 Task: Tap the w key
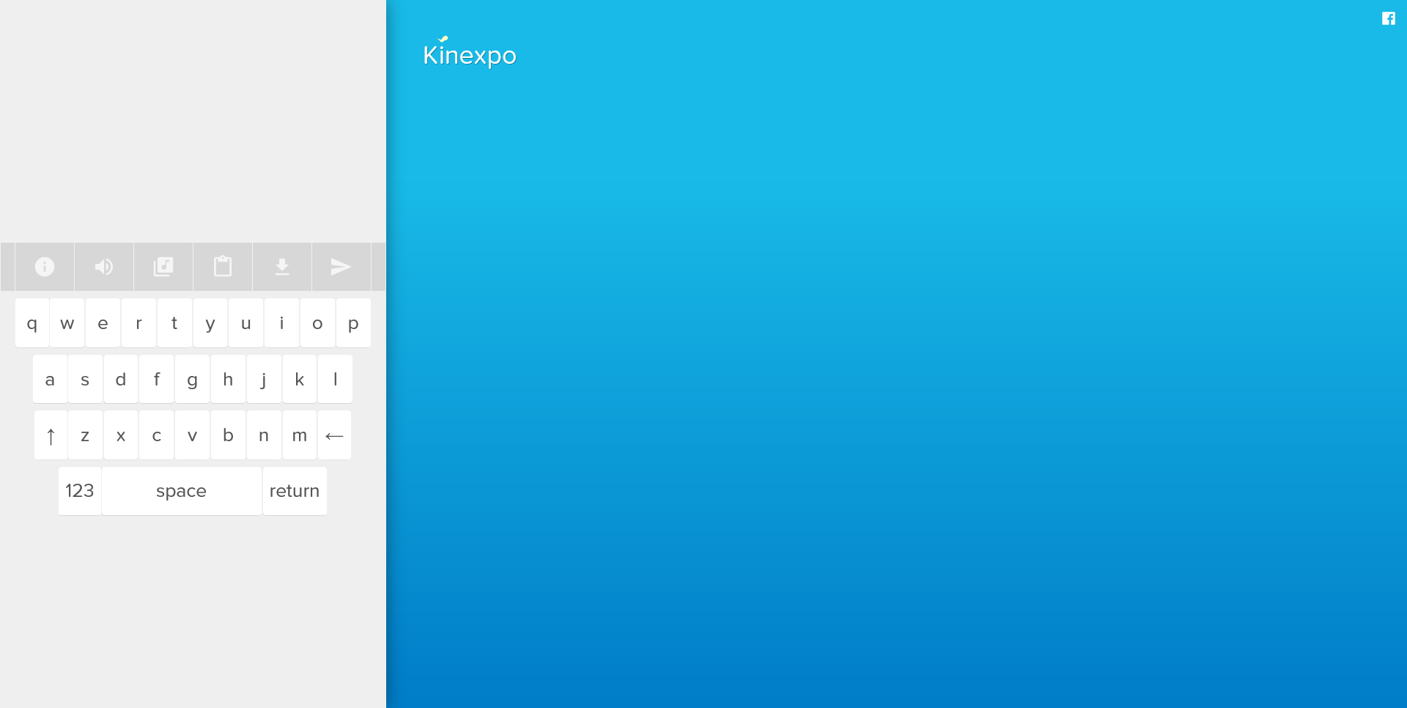[67, 323]
